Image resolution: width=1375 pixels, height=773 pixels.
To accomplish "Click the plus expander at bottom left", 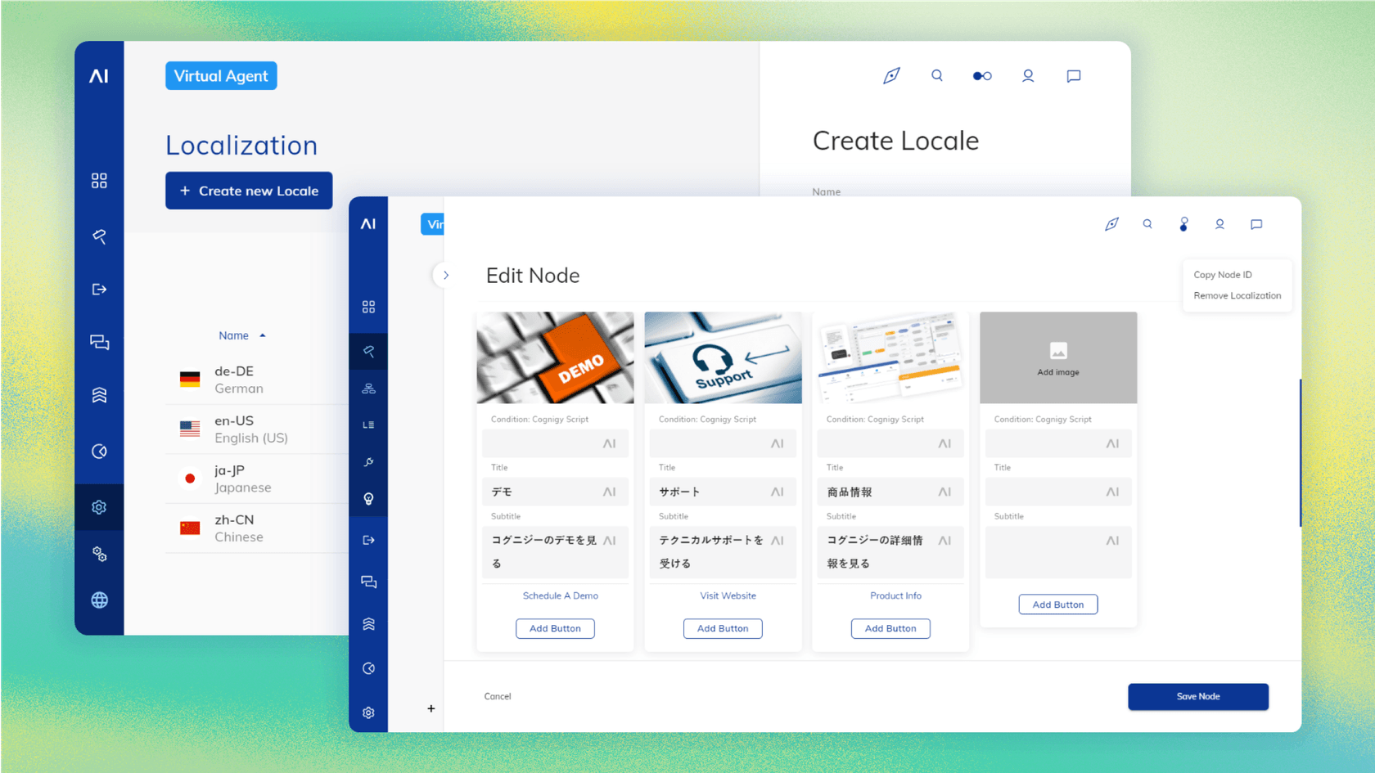I will (x=431, y=708).
